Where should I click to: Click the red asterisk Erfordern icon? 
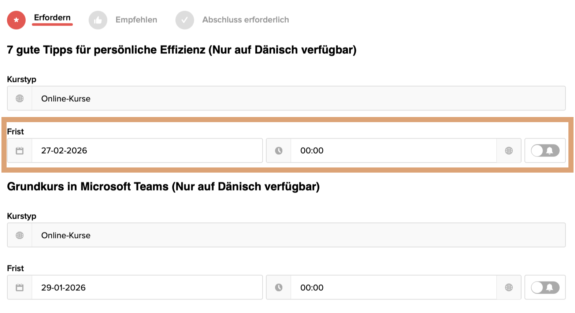coord(16,20)
